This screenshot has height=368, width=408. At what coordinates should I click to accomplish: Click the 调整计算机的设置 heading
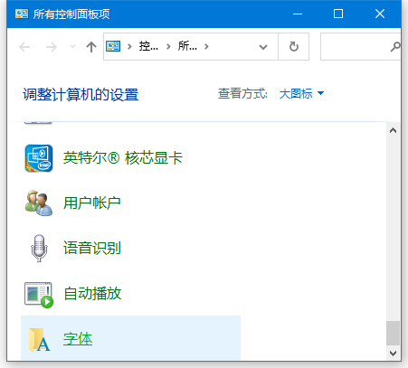click(81, 95)
